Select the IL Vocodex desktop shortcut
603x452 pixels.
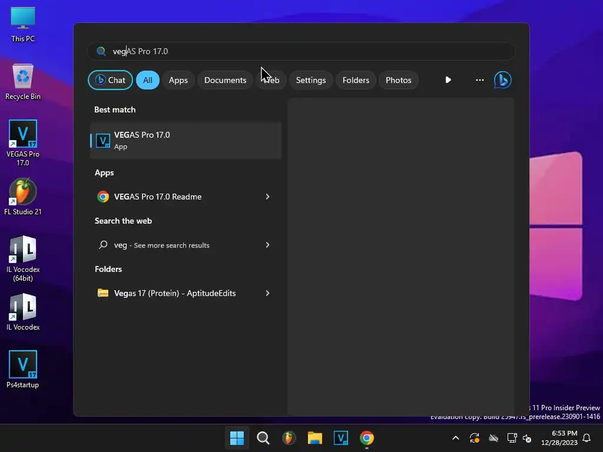coord(23,312)
